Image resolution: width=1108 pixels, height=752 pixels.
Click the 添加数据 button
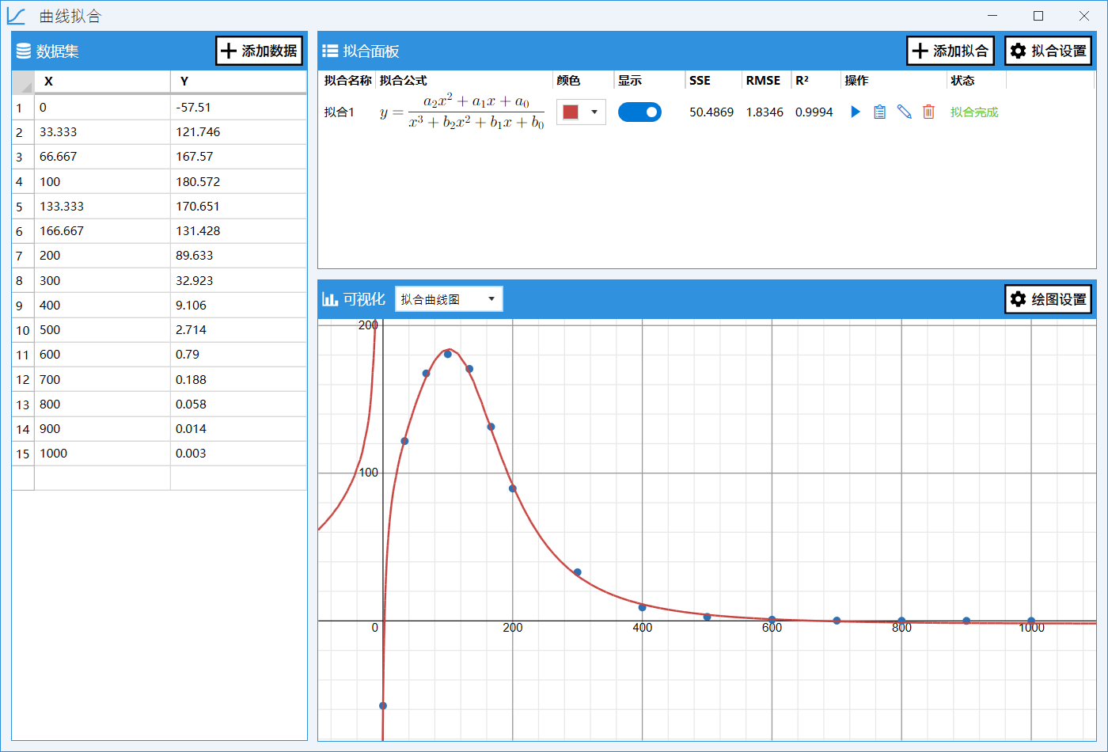260,51
